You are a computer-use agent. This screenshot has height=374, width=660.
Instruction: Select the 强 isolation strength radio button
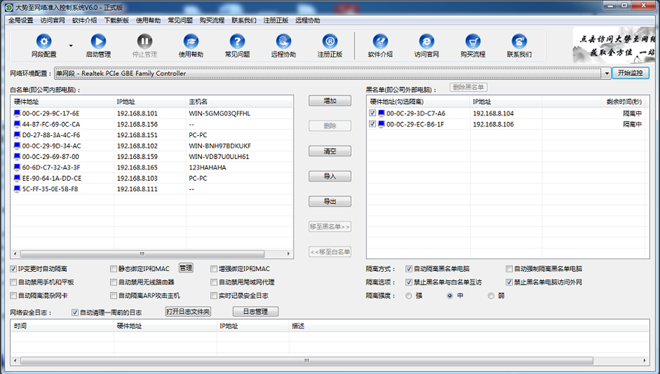409,296
